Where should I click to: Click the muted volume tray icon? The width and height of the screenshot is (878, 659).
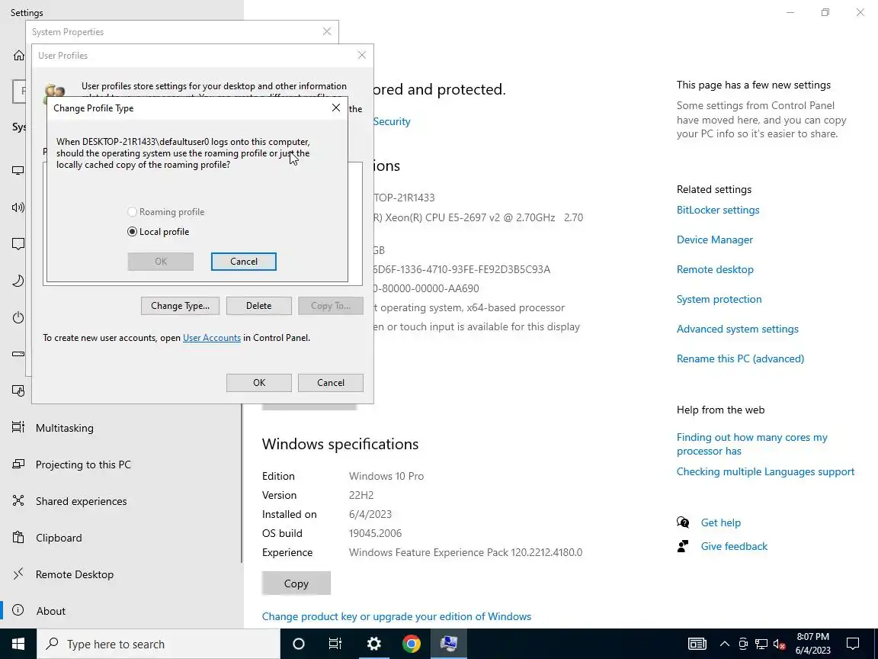(779, 644)
